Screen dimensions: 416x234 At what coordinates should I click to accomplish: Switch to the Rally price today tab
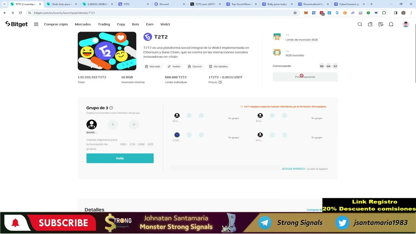pos(277,4)
